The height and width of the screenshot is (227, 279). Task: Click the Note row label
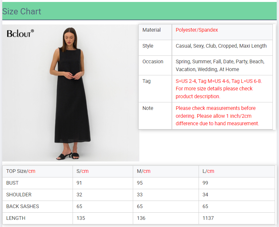click(x=148, y=108)
